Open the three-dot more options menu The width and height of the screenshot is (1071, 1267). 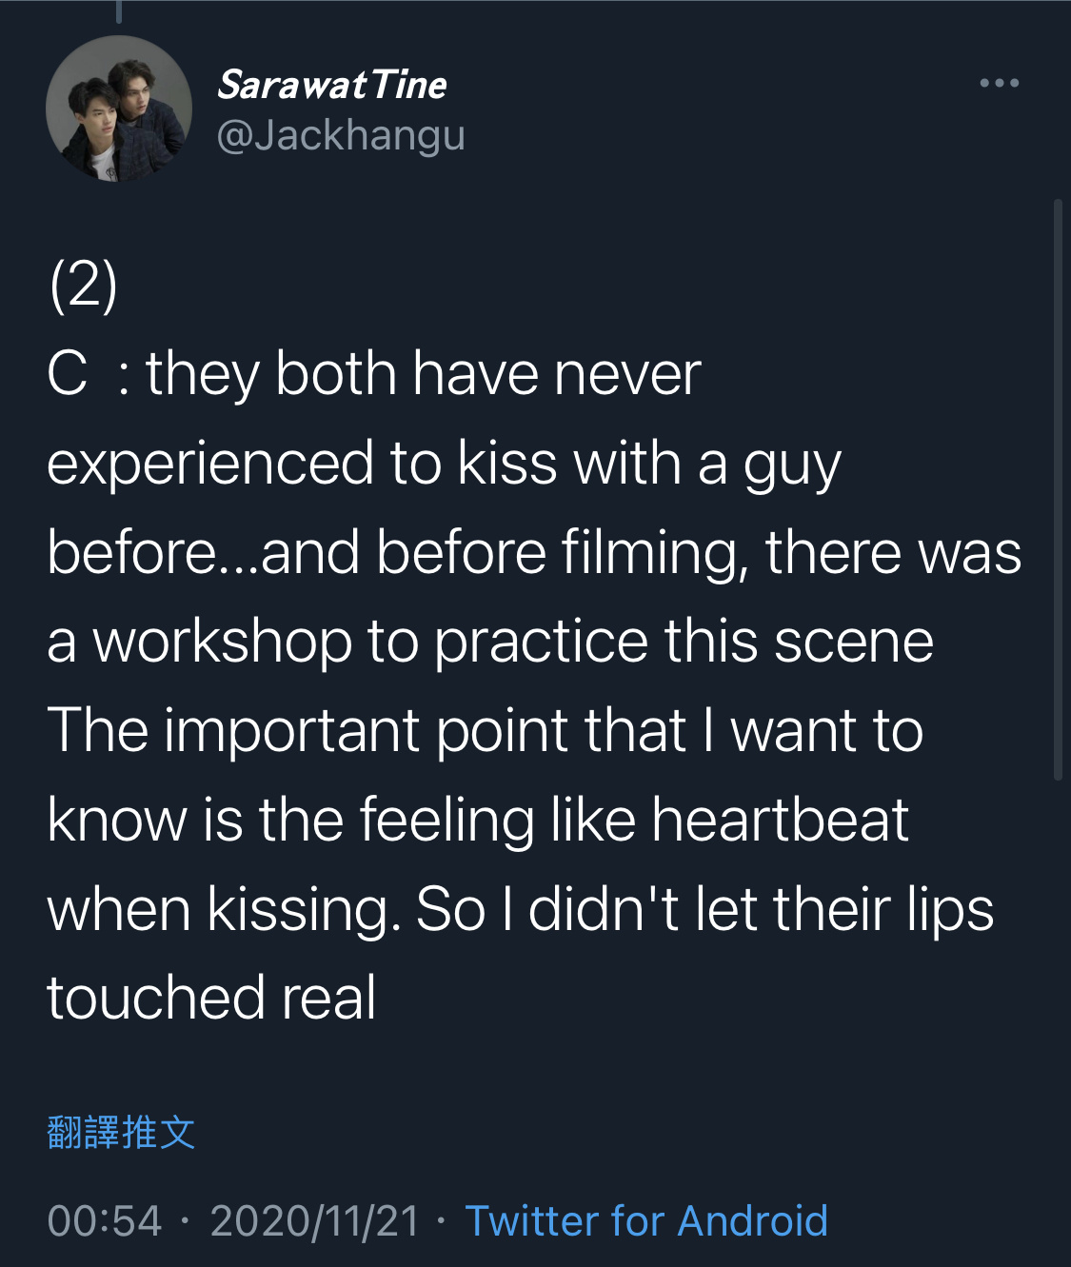click(x=999, y=84)
